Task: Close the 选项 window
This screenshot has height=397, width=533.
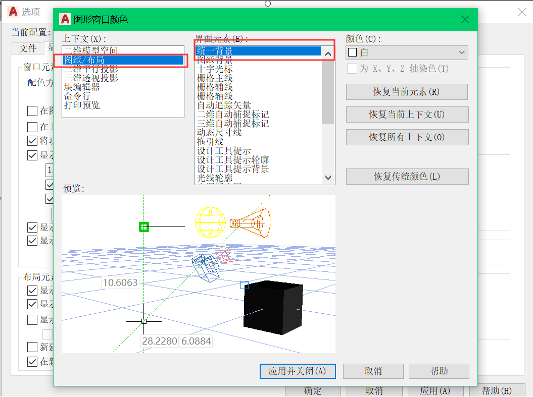Action: (522, 12)
